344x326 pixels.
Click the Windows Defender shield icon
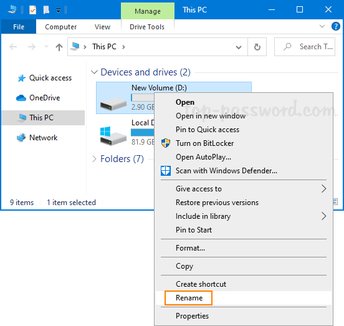[166, 171]
